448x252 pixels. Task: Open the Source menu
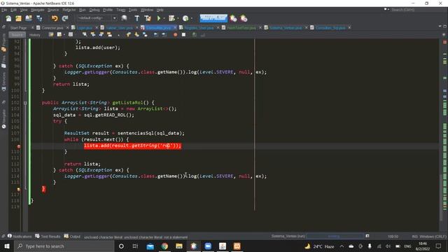tap(53, 10)
